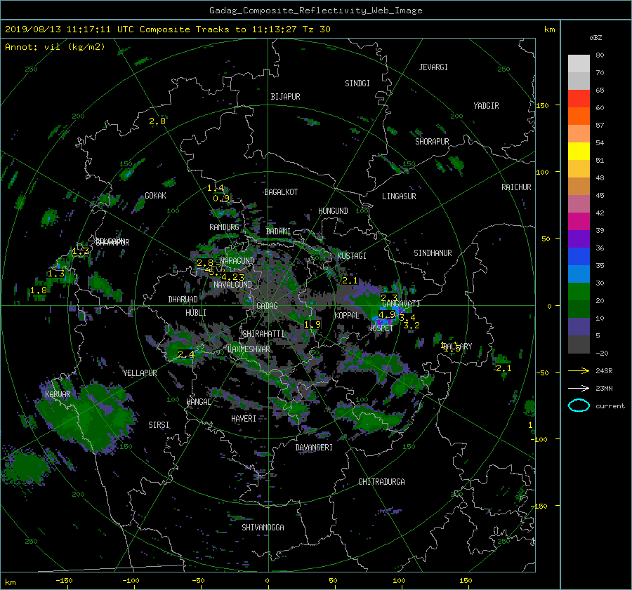
Task: Click the HUNGUND city label
Action: coord(333,211)
